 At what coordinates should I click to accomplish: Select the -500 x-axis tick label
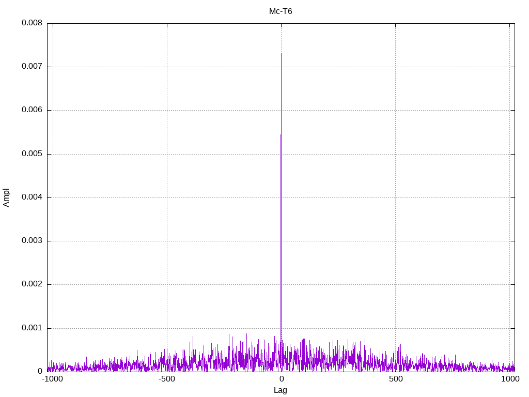[166, 379]
